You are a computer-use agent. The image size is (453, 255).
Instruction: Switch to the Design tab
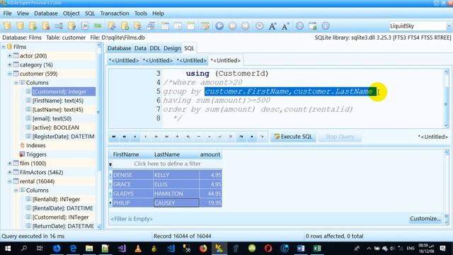(x=172, y=48)
